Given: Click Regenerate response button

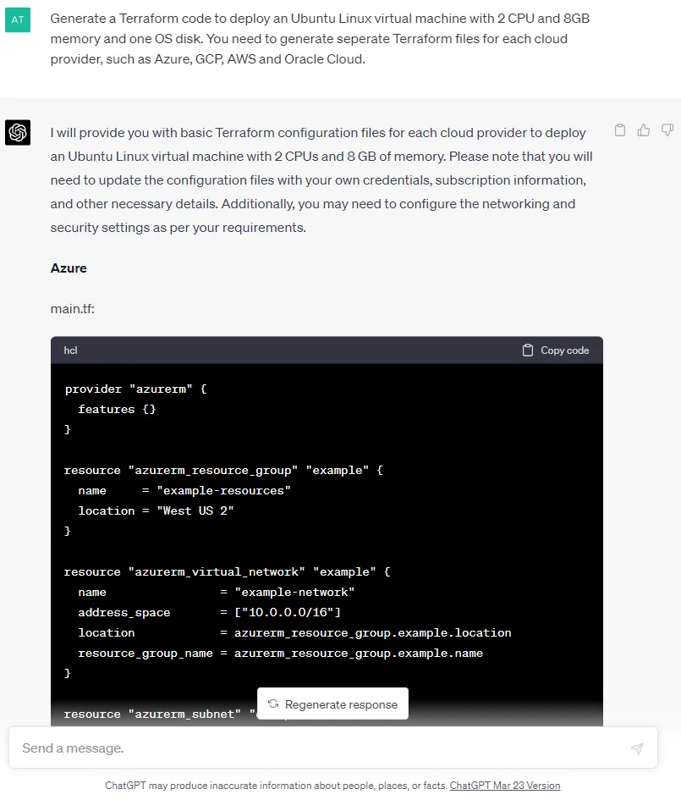Looking at the screenshot, I should tap(332, 704).
